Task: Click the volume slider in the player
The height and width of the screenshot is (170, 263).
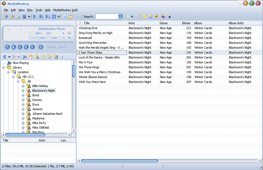Action: pos(39,38)
